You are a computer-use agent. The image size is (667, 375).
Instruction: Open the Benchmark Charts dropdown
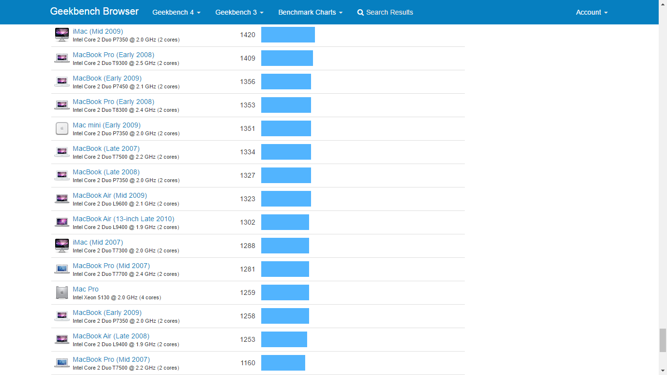310,12
